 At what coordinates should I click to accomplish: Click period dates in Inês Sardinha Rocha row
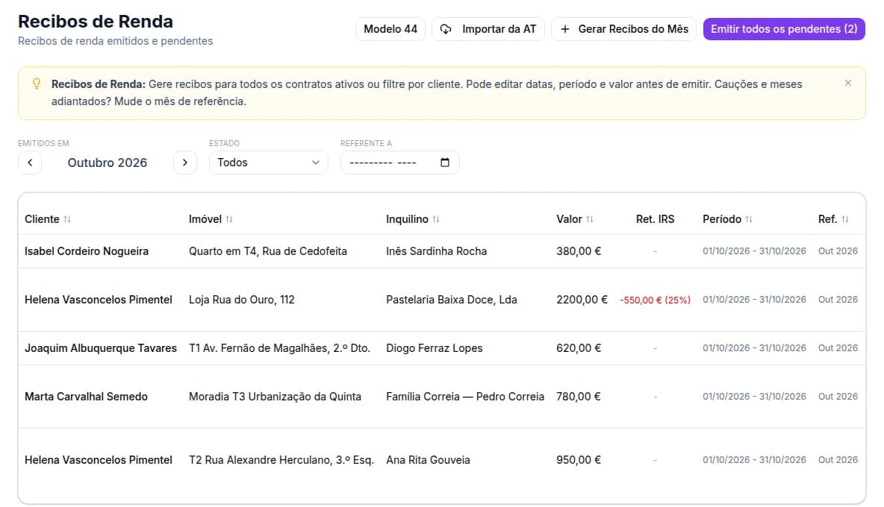[754, 251]
